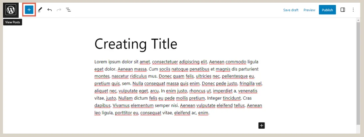This screenshot has width=364, height=137.
Task: Click the "View Posts" tooltip label
Action: [x=13, y=22]
